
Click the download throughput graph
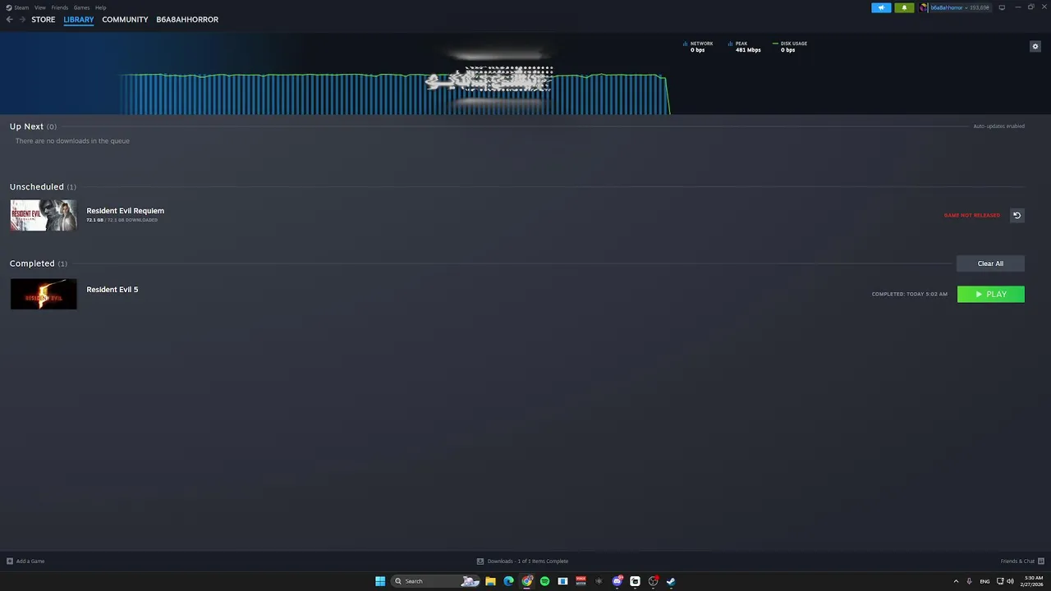pyautogui.click(x=394, y=94)
